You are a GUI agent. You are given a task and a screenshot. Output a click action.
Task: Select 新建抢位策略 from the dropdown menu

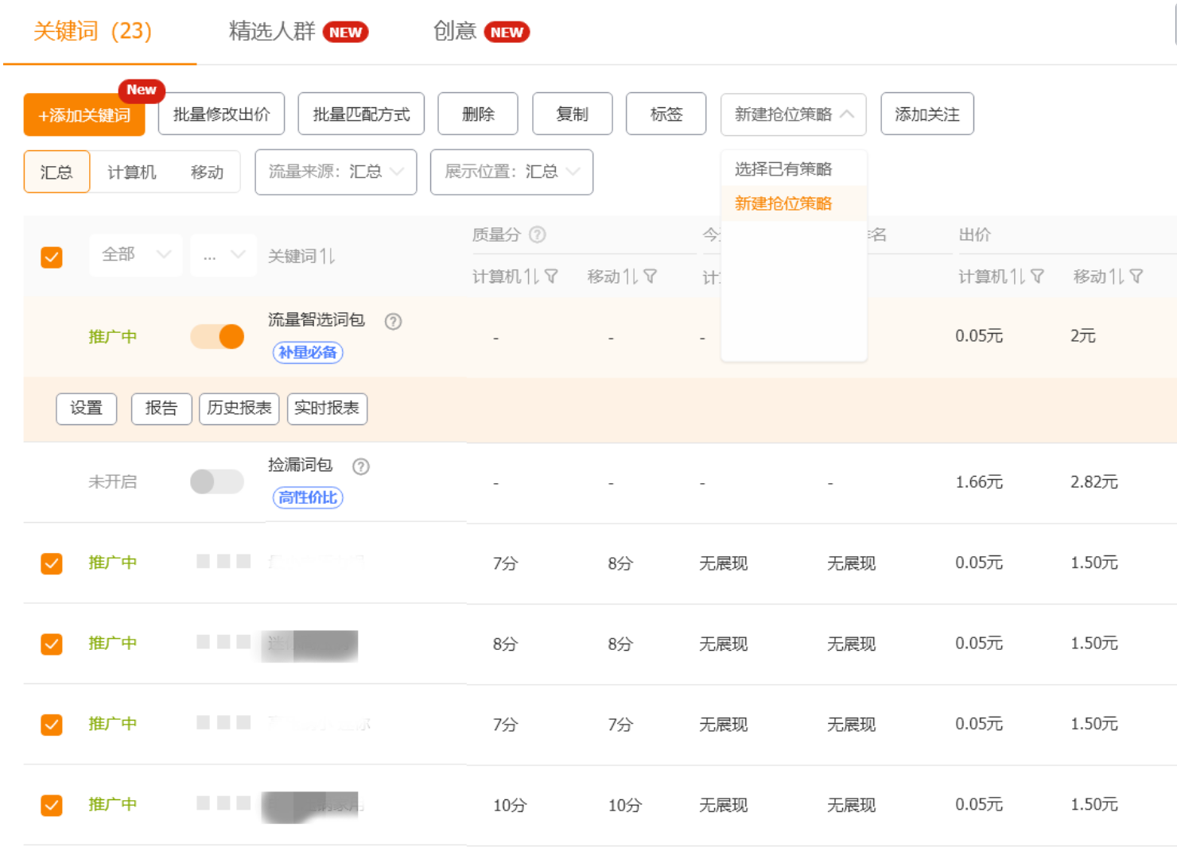(783, 204)
